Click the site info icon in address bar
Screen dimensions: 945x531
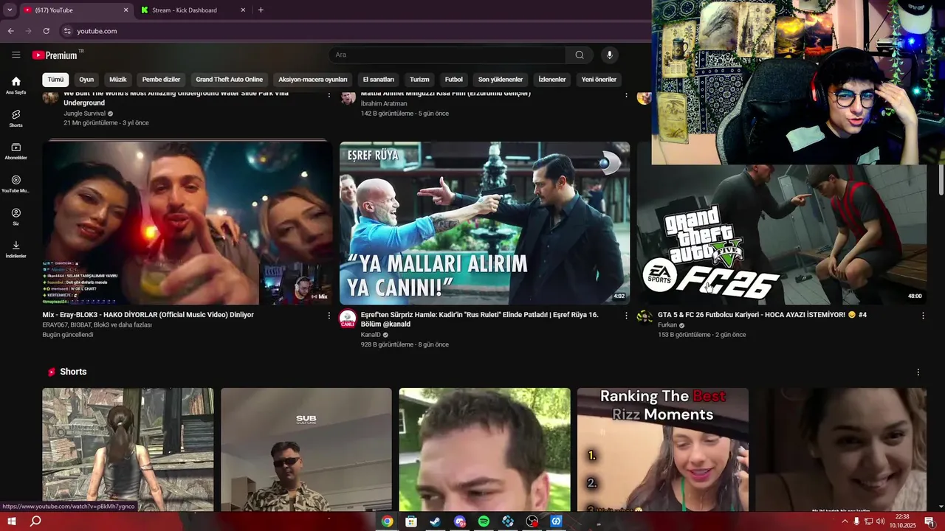tap(67, 31)
